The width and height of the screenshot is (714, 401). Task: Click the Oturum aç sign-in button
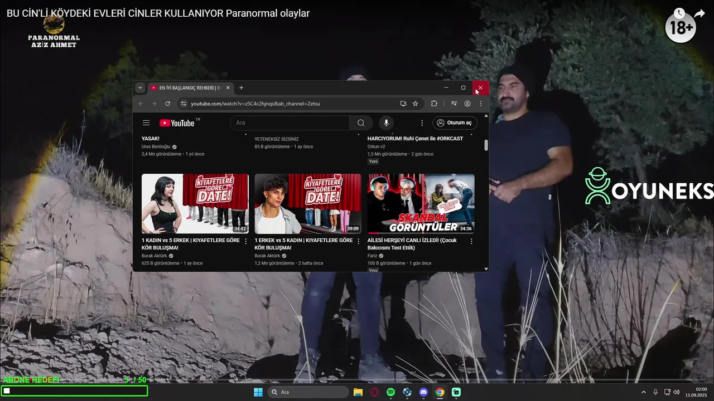tap(455, 123)
